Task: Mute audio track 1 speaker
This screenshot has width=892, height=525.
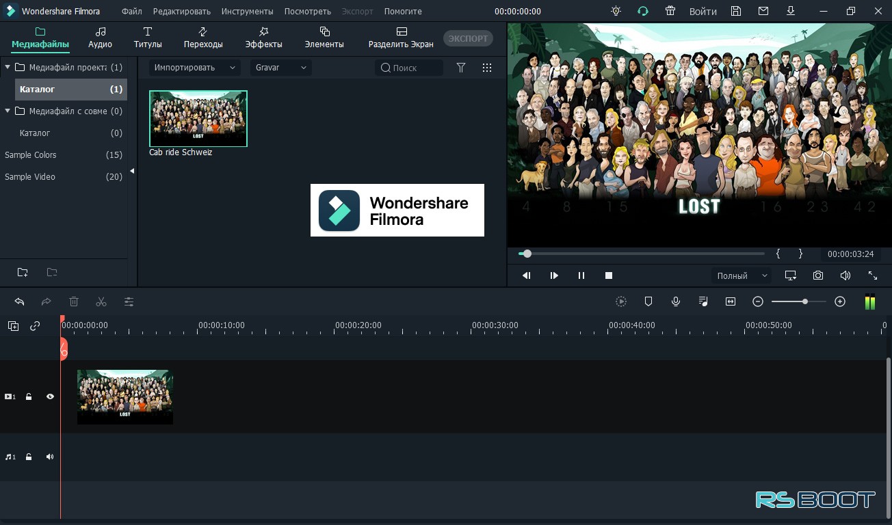Action: 50,457
